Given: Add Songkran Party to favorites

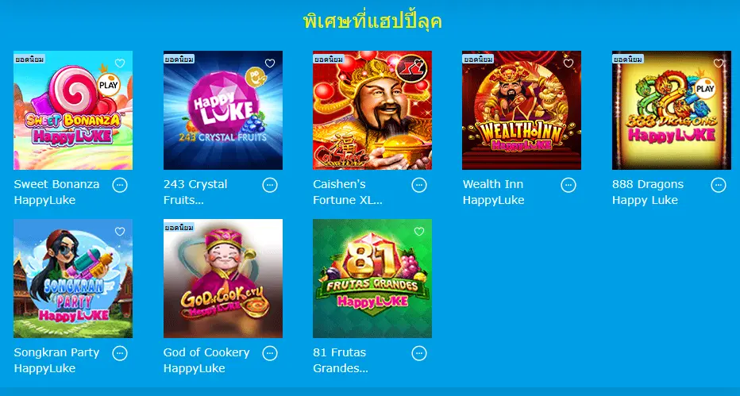Looking at the screenshot, I should [120, 232].
